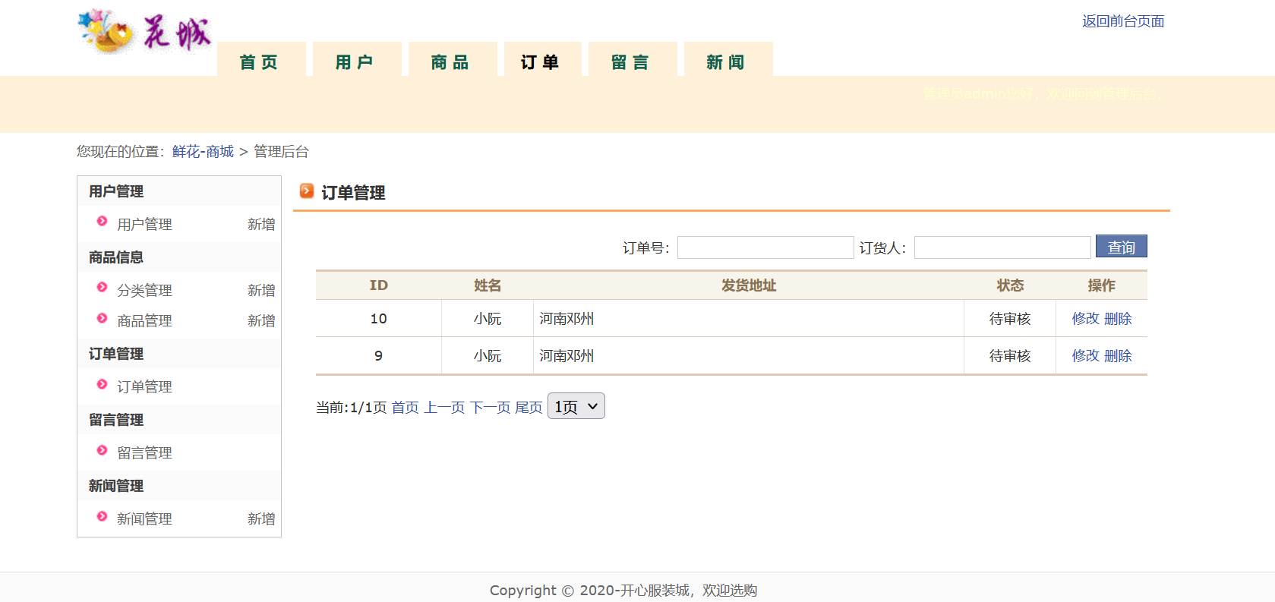Click the 姓名 column header
Viewport: 1275px width, 602px height.
click(488, 285)
